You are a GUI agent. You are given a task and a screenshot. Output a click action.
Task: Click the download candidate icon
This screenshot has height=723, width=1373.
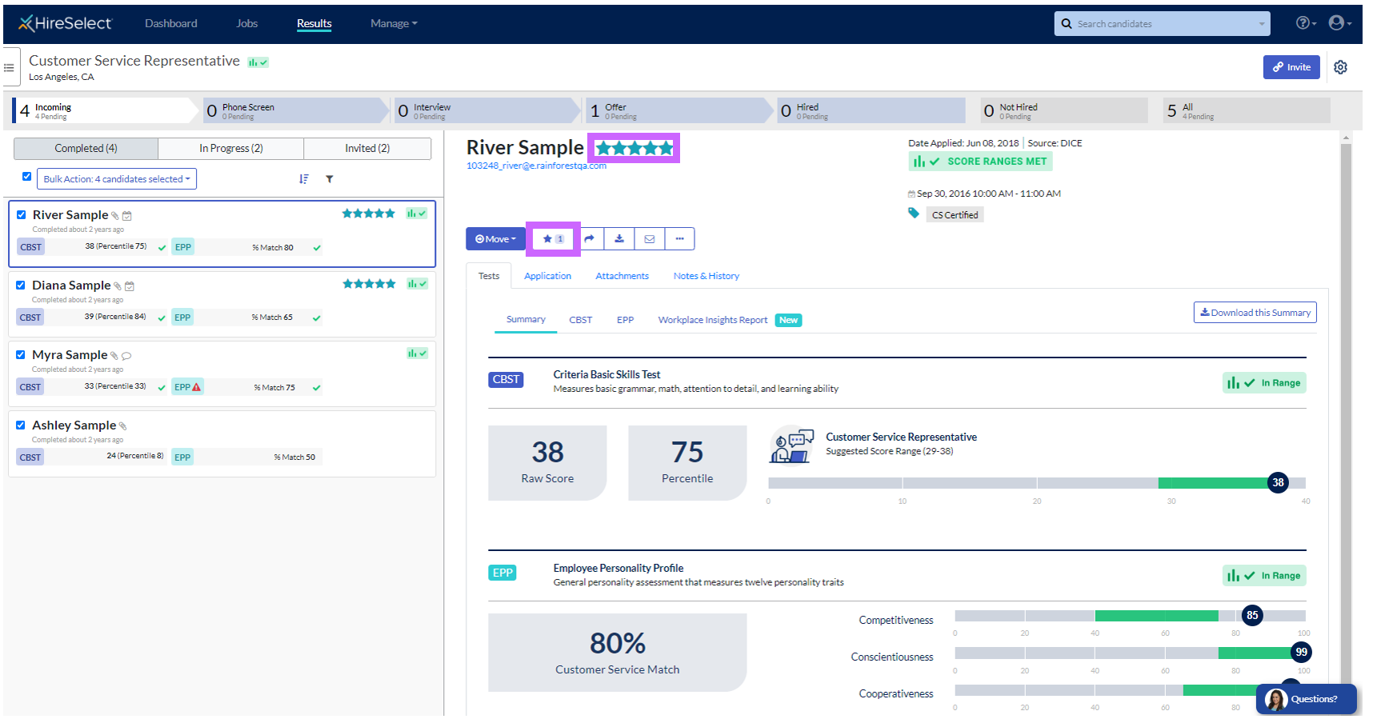pyautogui.click(x=619, y=239)
